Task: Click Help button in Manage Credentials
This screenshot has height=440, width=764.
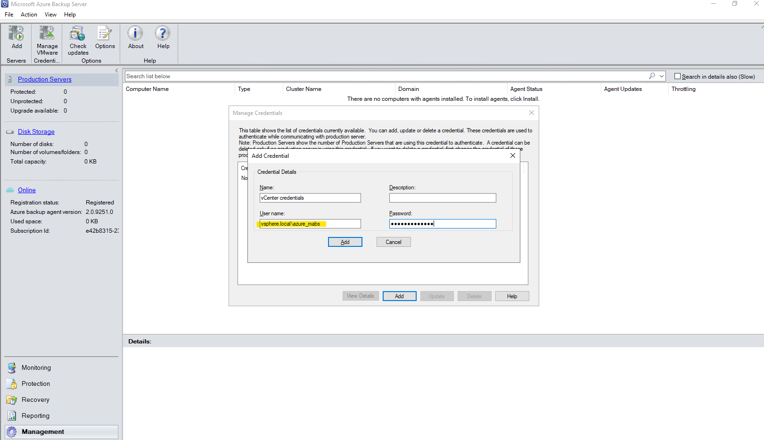Action: point(512,296)
